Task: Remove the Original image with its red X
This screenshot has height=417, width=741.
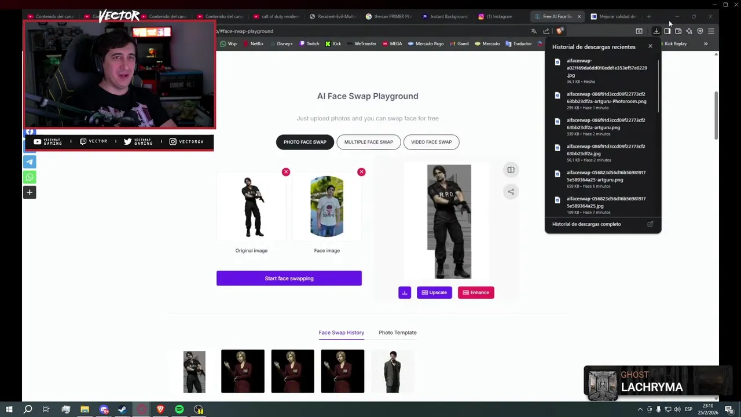Action: 286,172
